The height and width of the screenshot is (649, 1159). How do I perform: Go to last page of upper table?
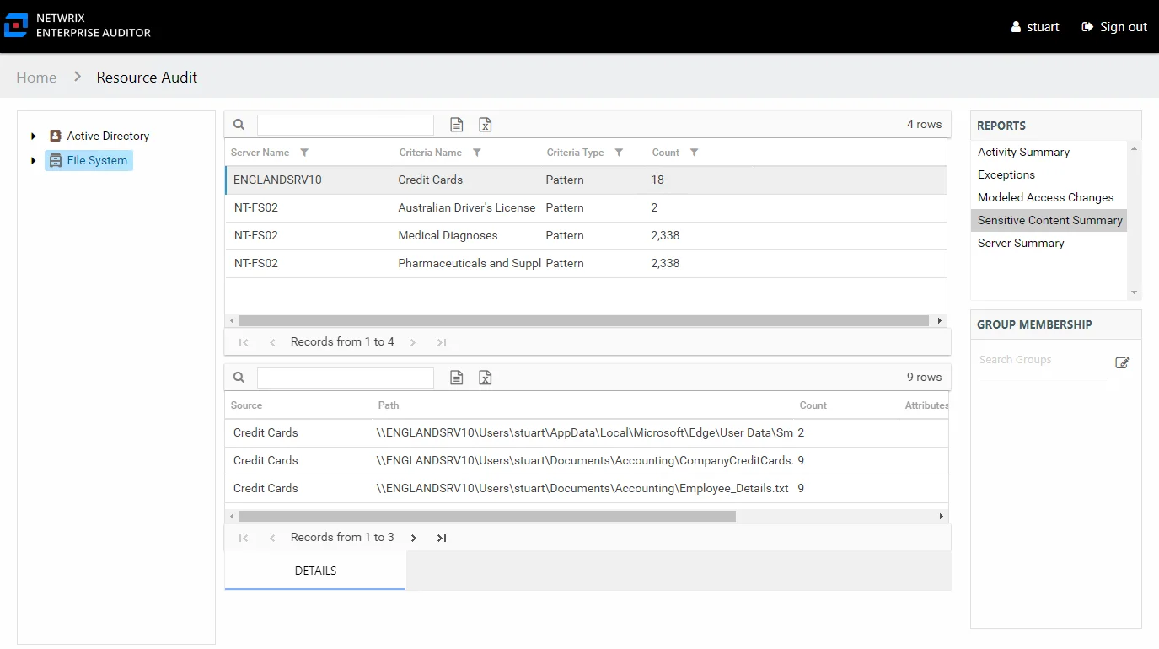click(x=442, y=342)
